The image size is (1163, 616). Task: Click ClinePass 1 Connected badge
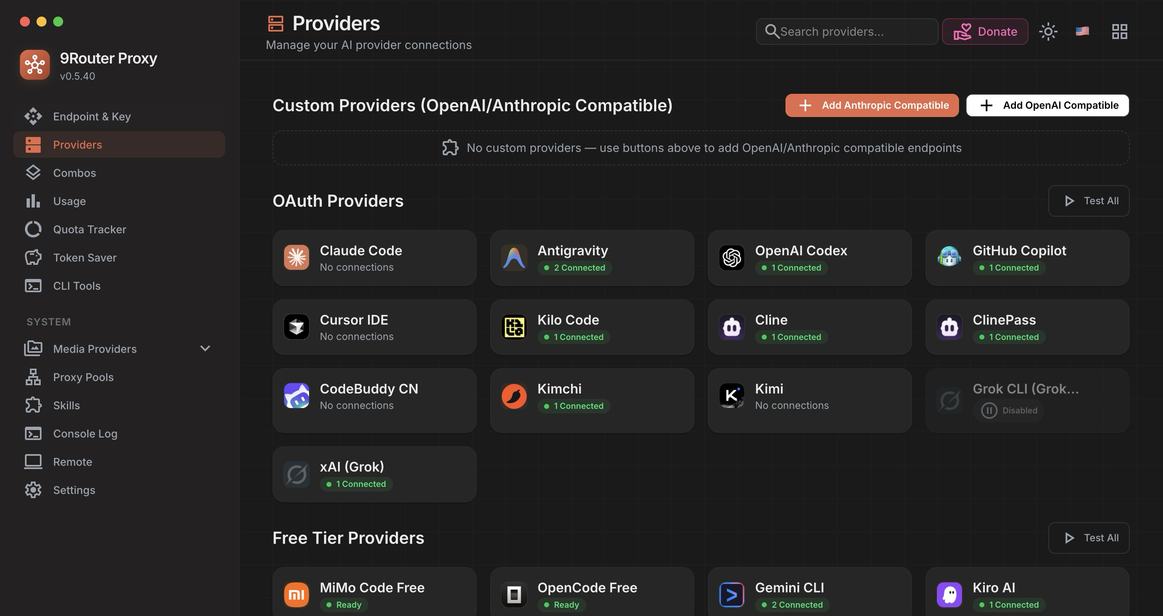point(1008,337)
